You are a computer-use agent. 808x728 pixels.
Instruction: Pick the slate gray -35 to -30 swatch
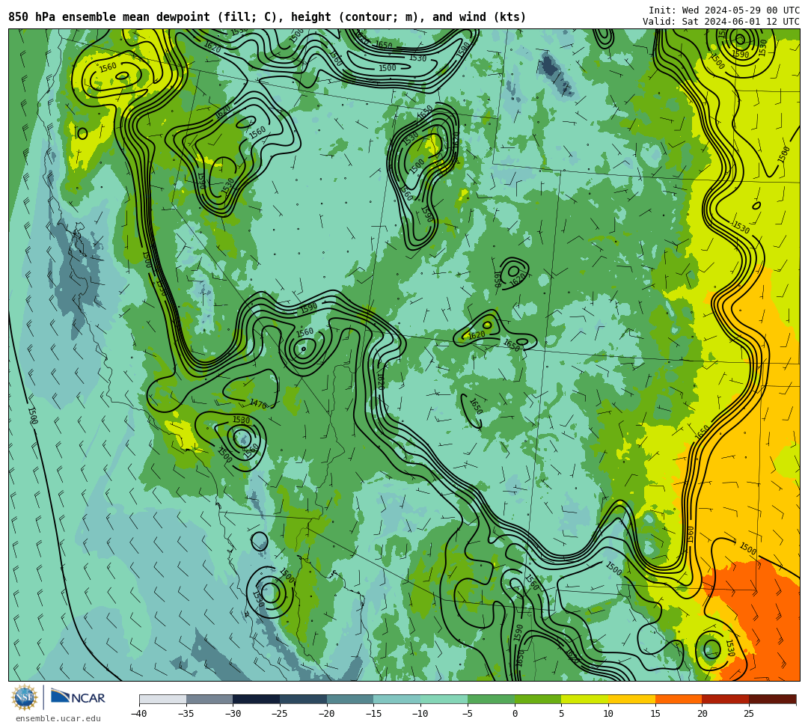coord(209,699)
